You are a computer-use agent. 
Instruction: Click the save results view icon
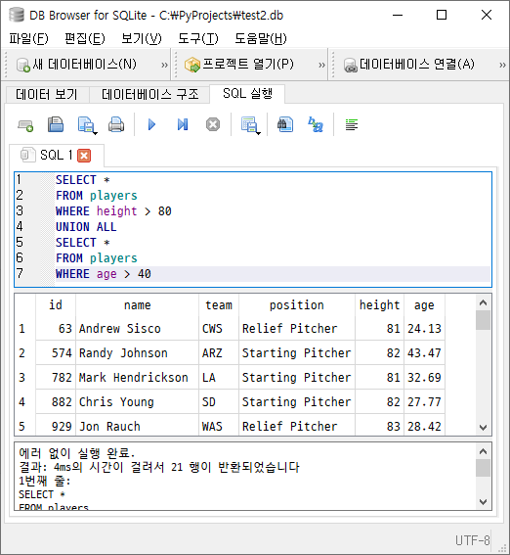click(248, 124)
